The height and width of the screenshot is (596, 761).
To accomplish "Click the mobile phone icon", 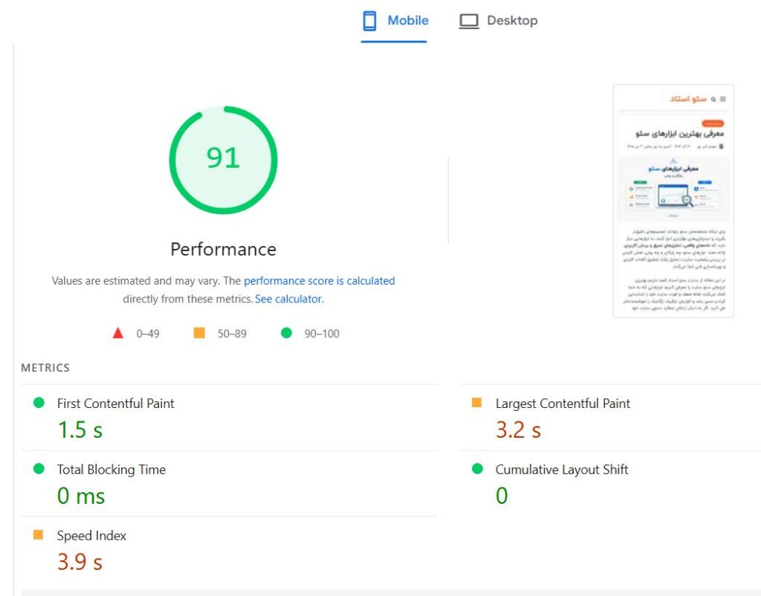I will [369, 21].
